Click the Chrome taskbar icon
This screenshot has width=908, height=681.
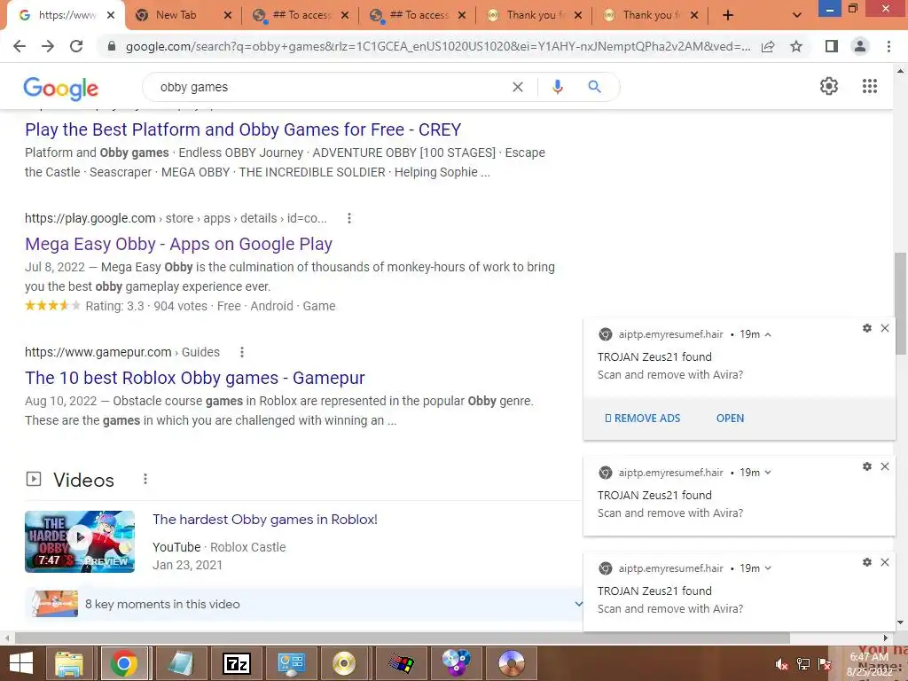124,663
